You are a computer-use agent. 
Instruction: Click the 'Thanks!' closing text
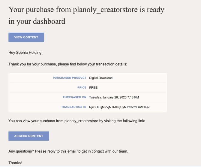[x=15, y=163]
